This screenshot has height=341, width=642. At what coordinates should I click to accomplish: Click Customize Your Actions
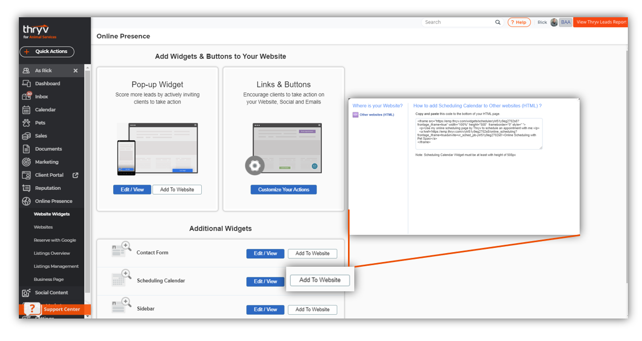[x=284, y=190]
